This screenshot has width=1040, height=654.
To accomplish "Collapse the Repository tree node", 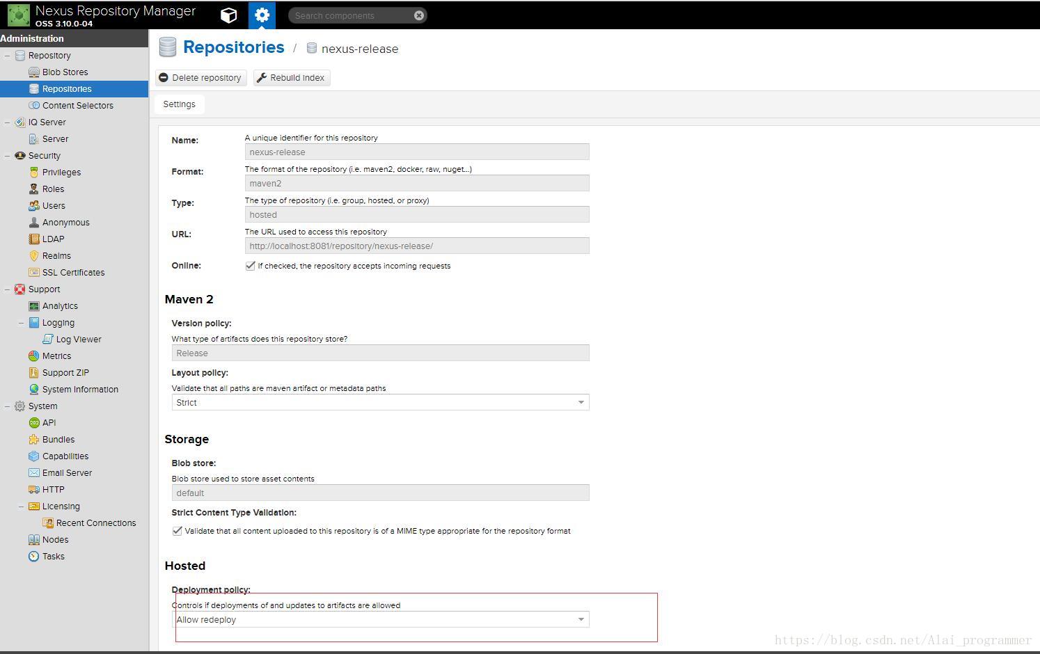I will coord(7,56).
